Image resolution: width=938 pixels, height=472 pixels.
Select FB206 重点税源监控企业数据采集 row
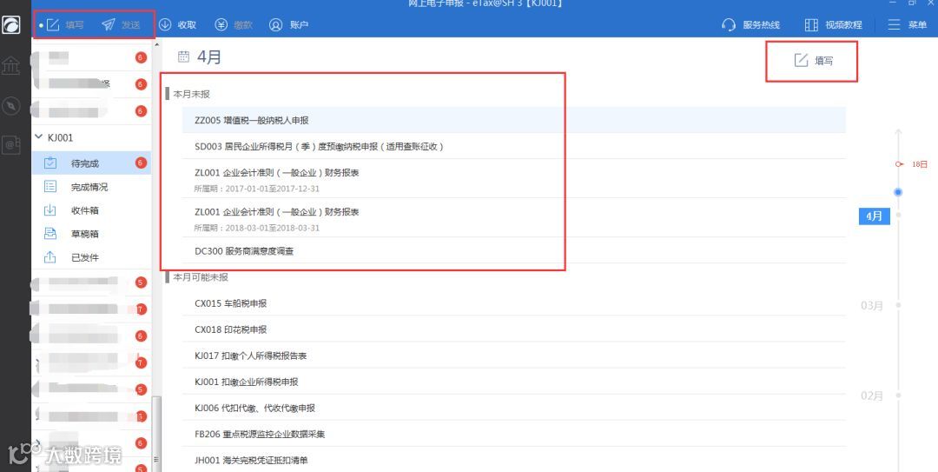pos(514,435)
